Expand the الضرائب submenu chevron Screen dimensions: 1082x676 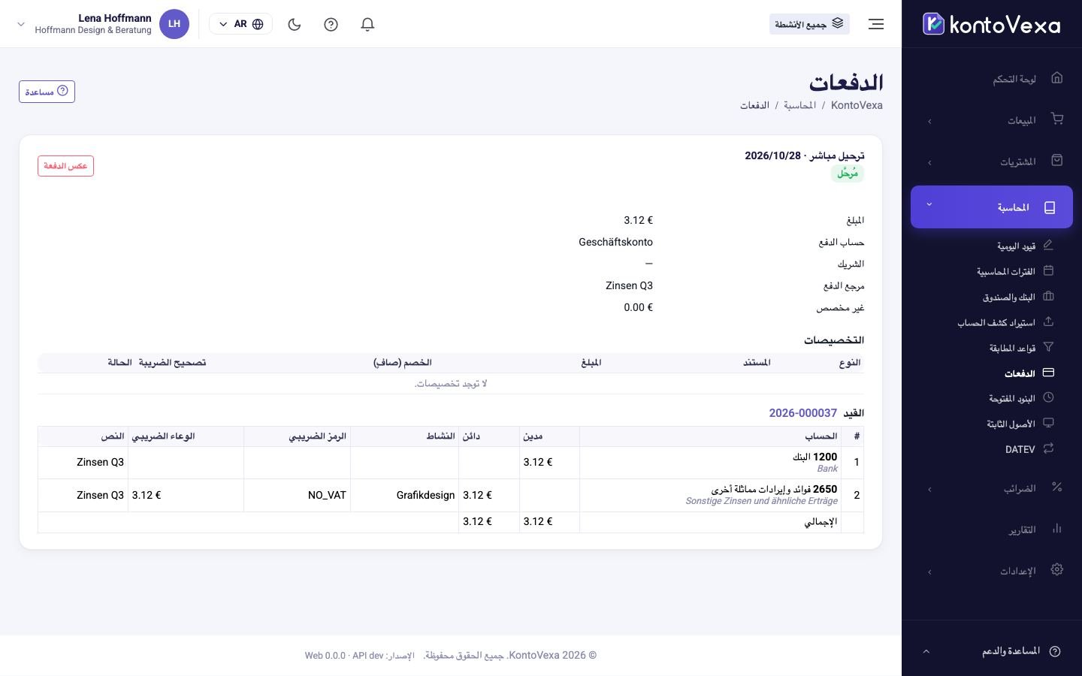coord(929,490)
